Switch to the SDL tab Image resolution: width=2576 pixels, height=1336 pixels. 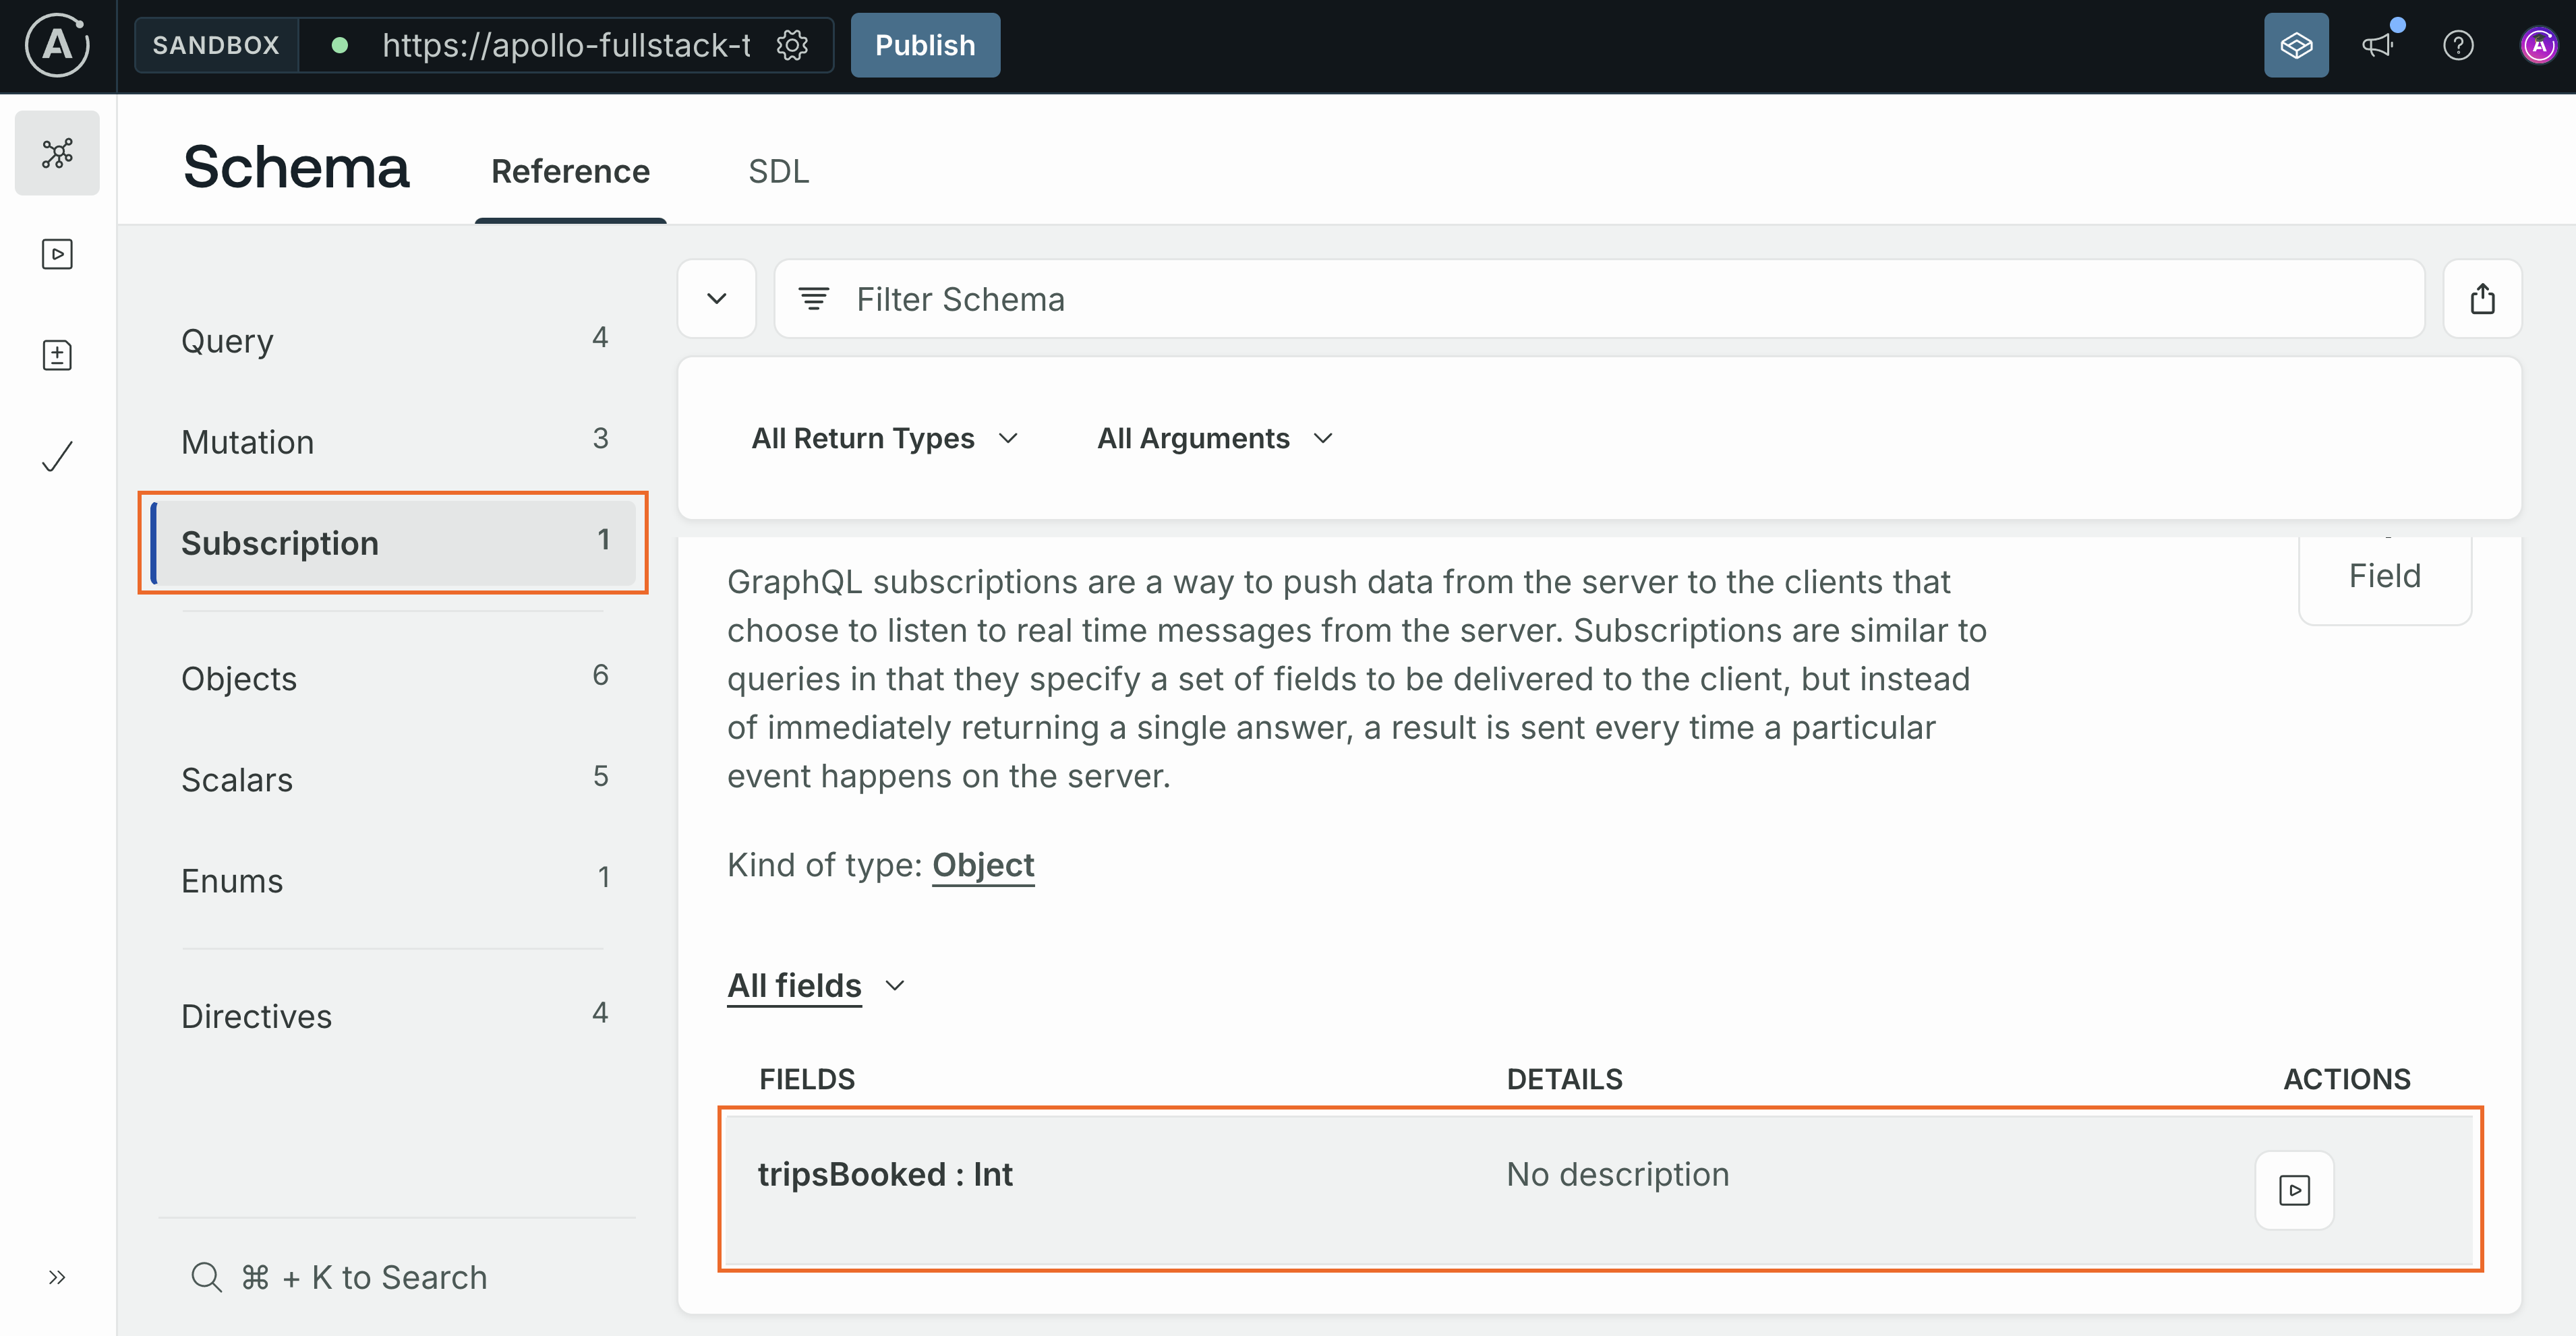coord(779,171)
